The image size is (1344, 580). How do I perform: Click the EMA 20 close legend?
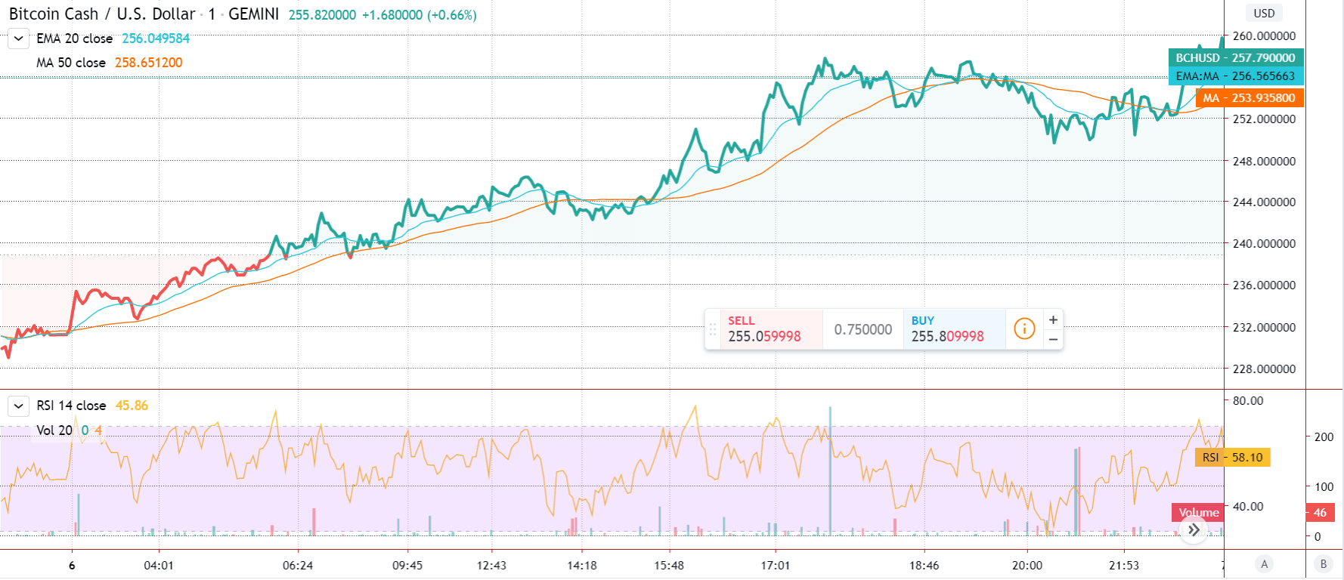pyautogui.click(x=75, y=39)
